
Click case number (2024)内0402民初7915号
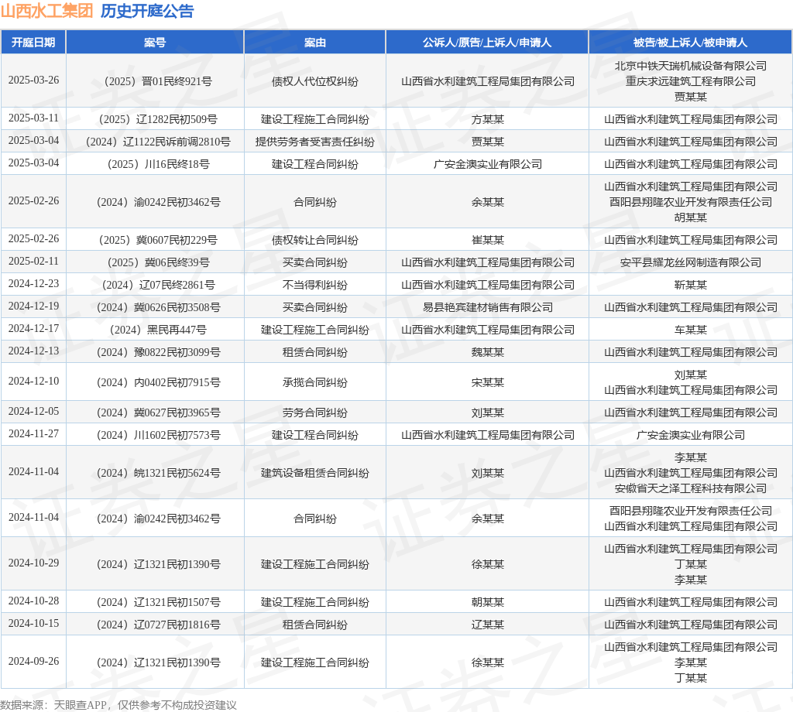(x=155, y=382)
